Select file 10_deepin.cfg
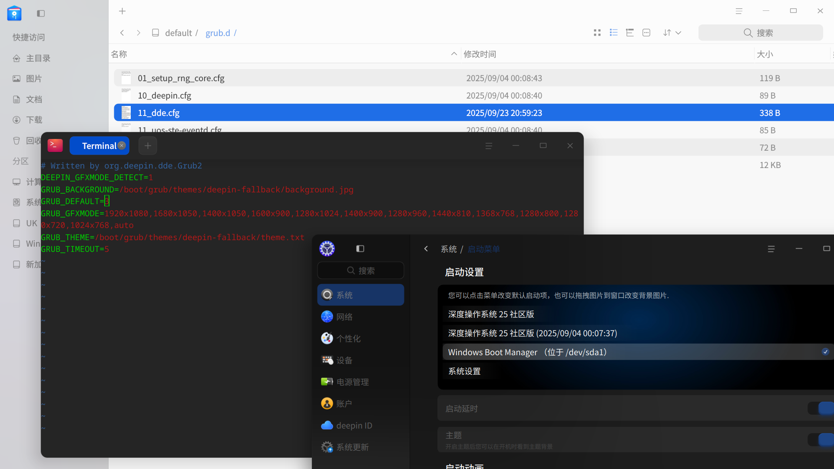Image resolution: width=834 pixels, height=469 pixels. point(474,96)
